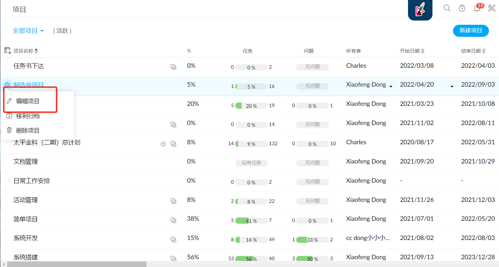The image size is (499, 267).
Task: Click the horizontal scrollbar at bottom
Action: pos(77,264)
